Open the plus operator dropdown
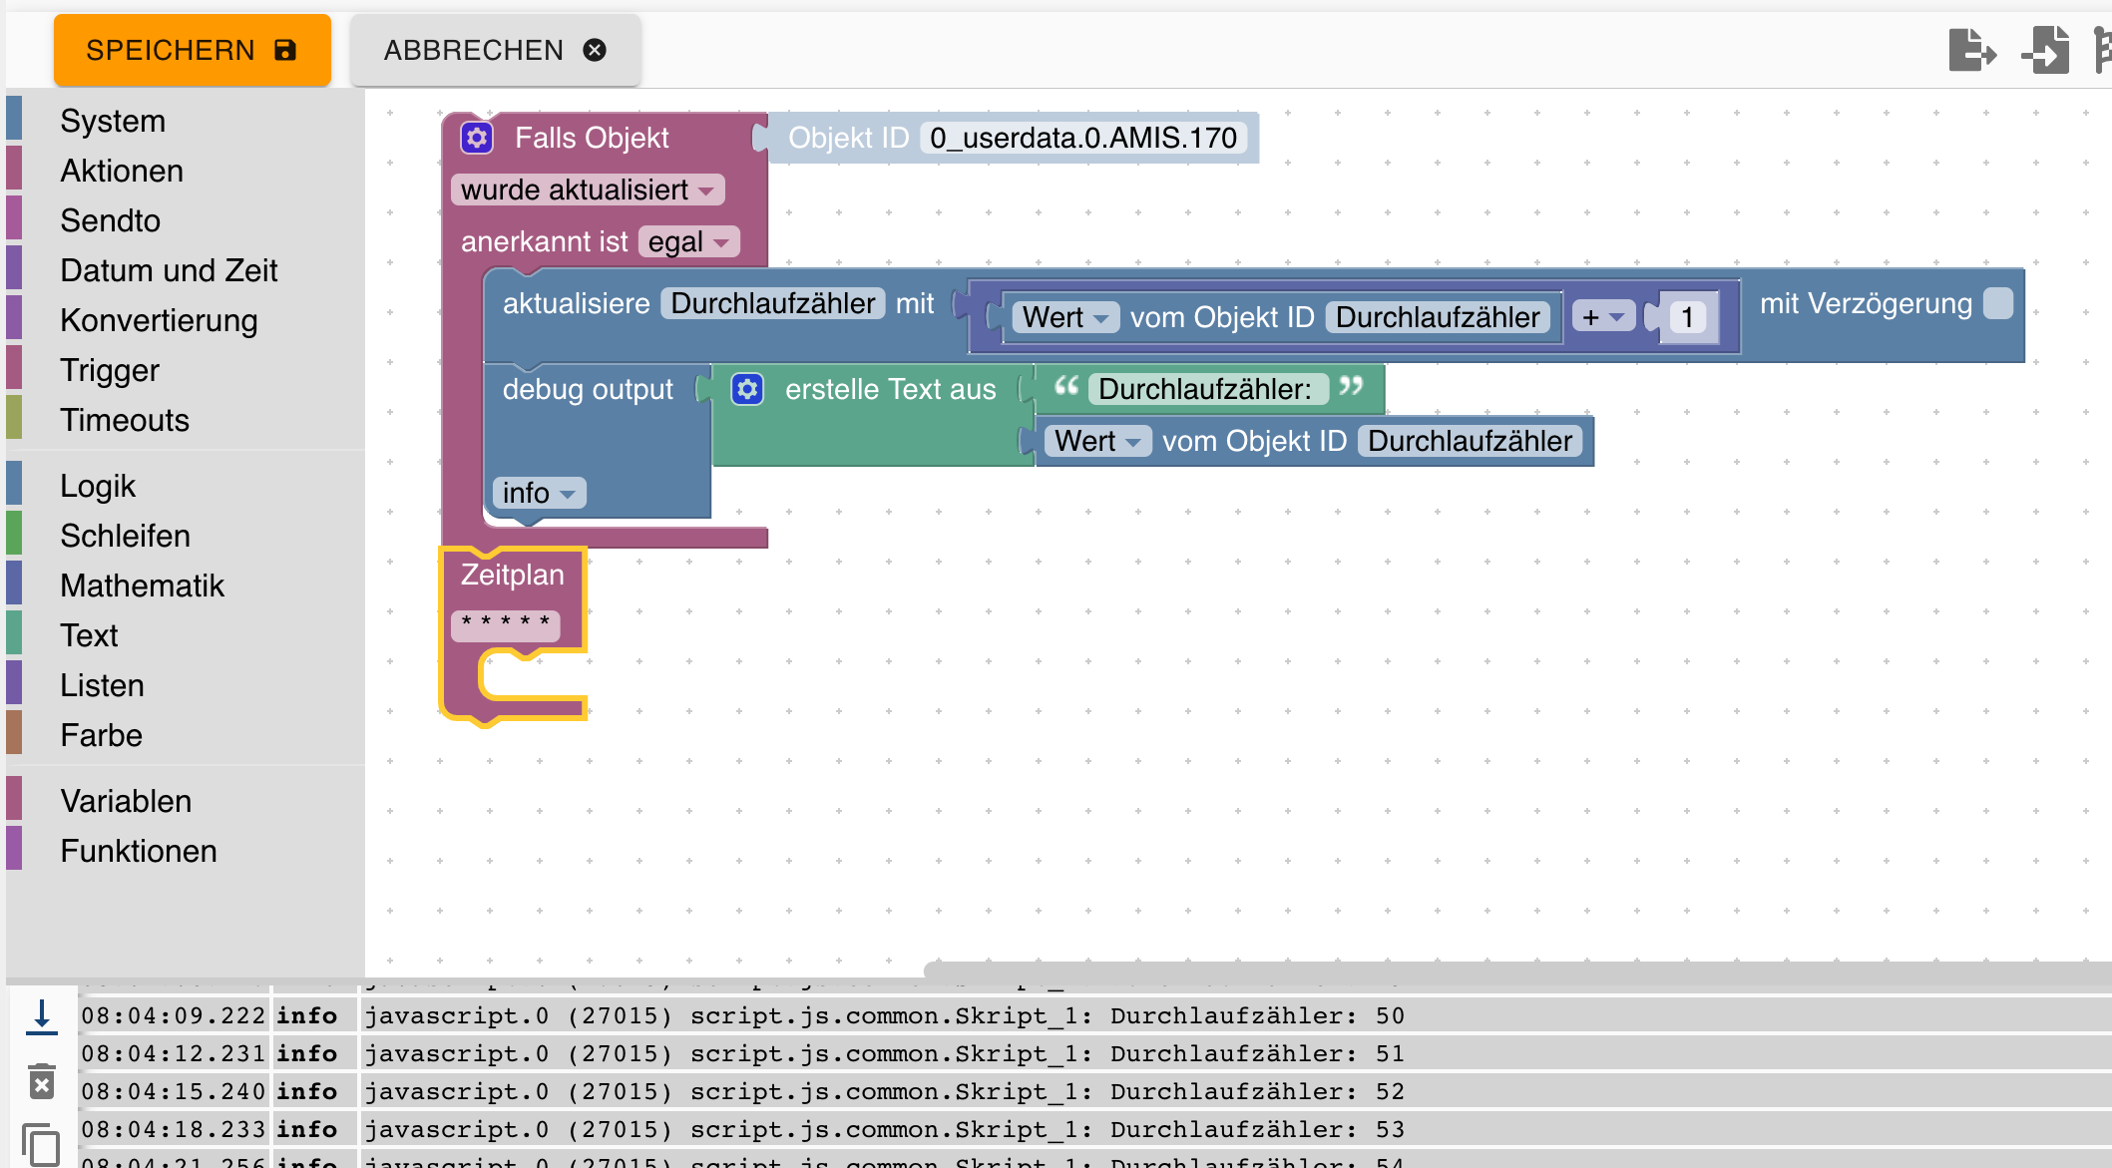The height and width of the screenshot is (1168, 2112). click(x=1603, y=317)
